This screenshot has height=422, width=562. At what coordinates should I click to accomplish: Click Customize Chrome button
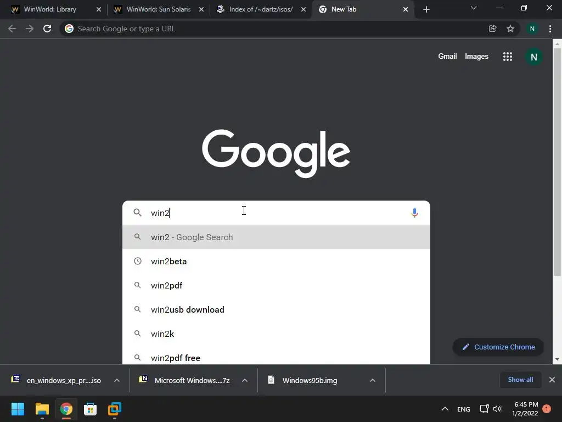(x=498, y=347)
